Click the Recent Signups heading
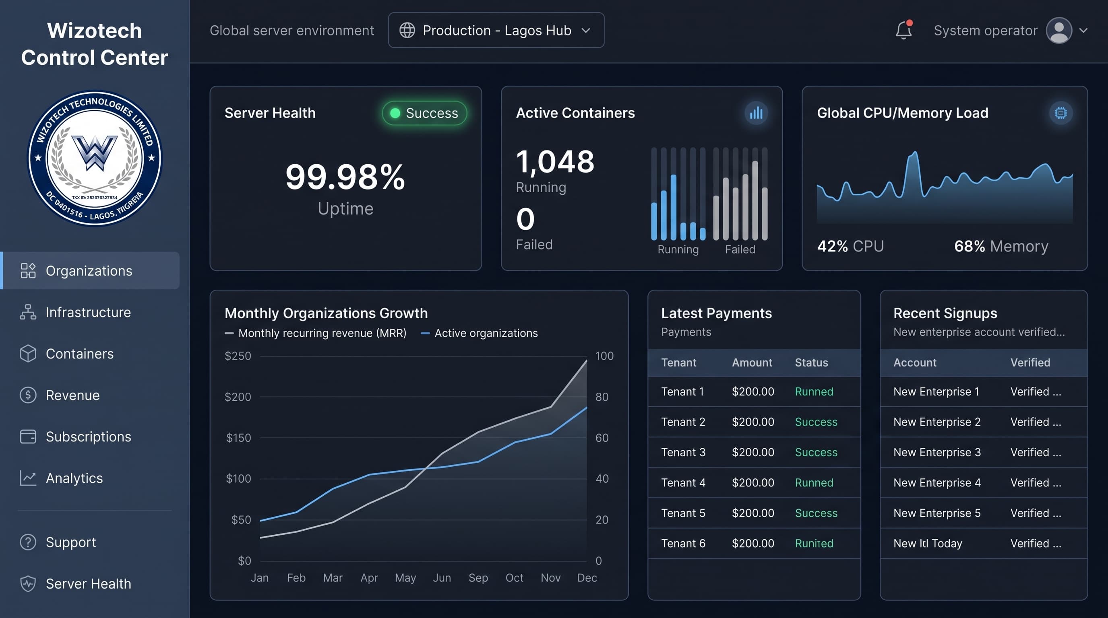1108x618 pixels. pyautogui.click(x=945, y=313)
